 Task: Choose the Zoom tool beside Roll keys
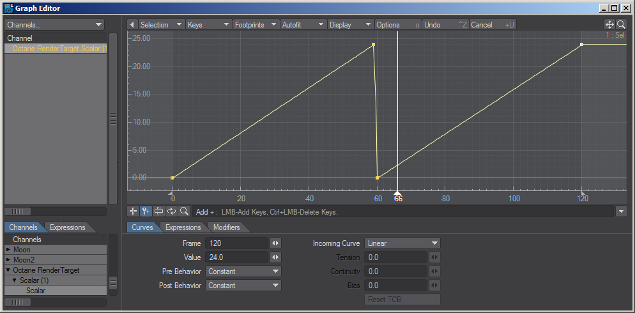(x=184, y=211)
